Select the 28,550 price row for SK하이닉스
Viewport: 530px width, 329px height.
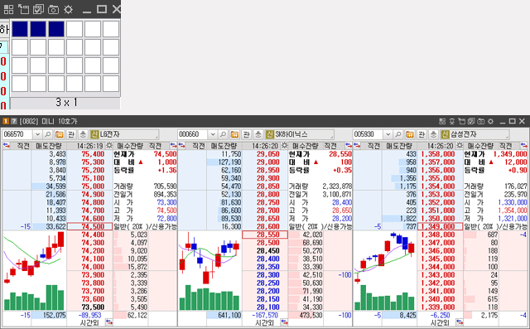coord(265,235)
